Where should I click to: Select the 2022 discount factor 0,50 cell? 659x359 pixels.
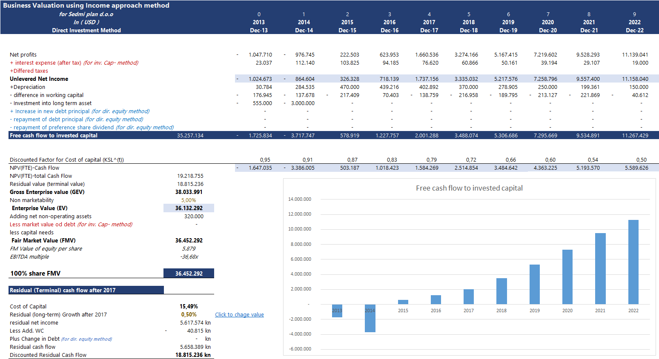[x=641, y=160]
